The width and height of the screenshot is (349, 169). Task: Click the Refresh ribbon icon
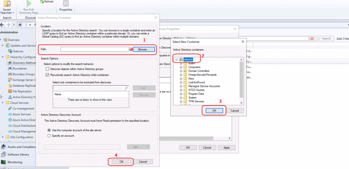(x=42, y=2)
